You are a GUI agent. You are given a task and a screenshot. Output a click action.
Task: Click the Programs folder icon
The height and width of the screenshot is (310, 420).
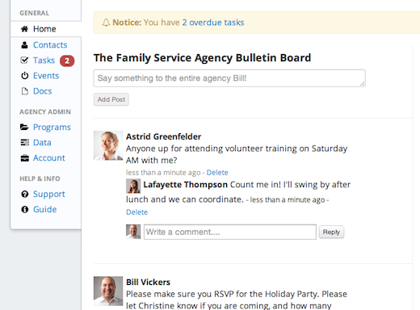pyautogui.click(x=24, y=127)
